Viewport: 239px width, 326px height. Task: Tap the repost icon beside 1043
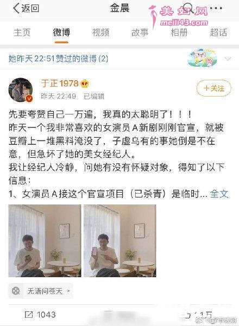click(x=29, y=315)
